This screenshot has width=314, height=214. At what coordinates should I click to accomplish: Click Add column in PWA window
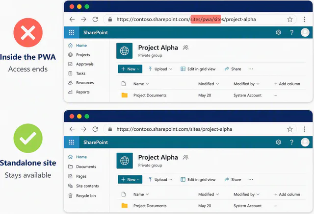pos(287,84)
